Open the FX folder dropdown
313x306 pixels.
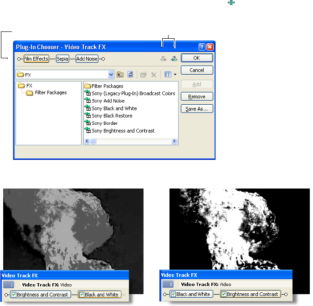pyautogui.click(x=111, y=75)
